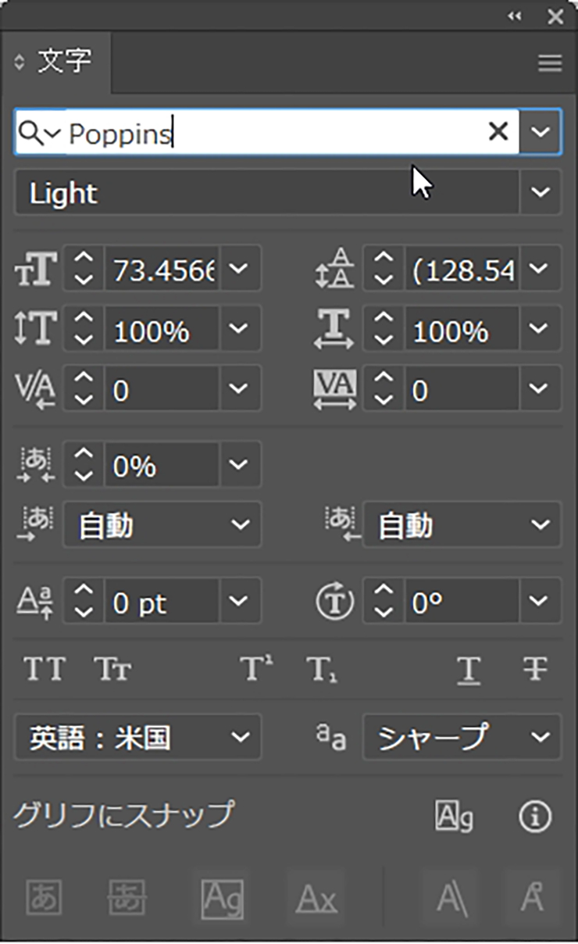Enable Subscript text style
The height and width of the screenshot is (944, 578).
click(322, 670)
